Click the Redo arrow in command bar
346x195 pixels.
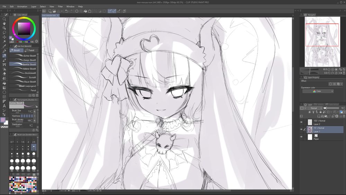pos(71,11)
